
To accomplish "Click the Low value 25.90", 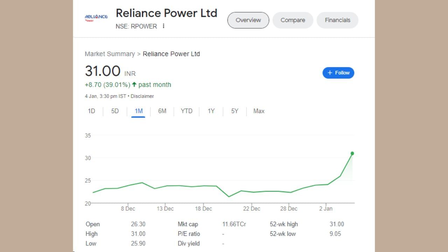I will 138,243.
